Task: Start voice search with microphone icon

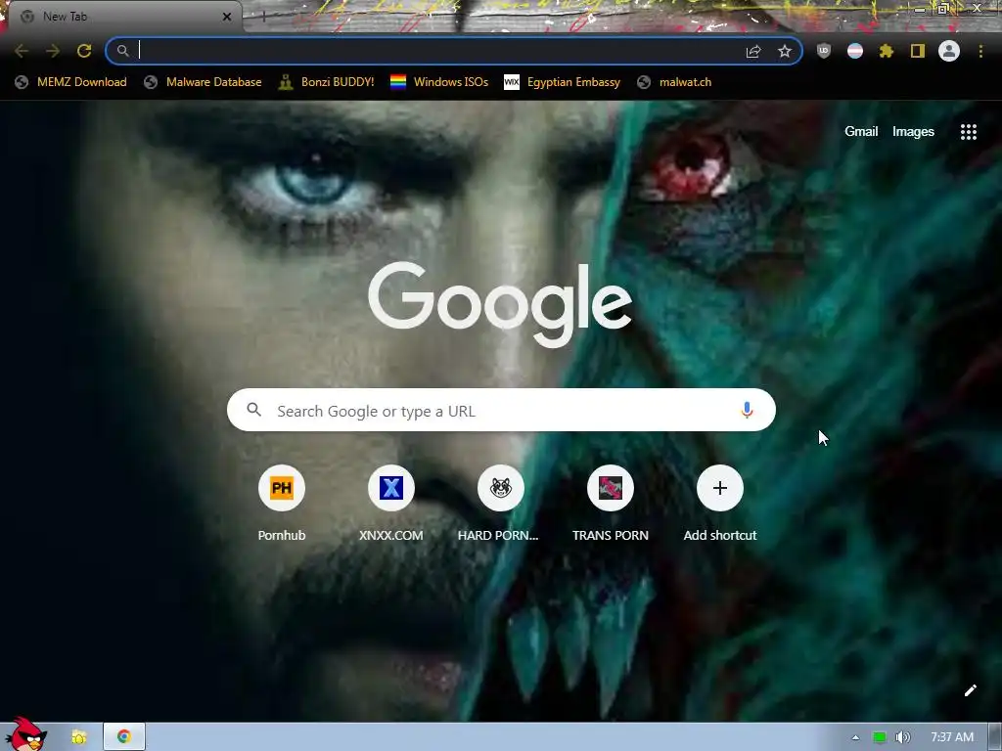Action: pos(747,410)
